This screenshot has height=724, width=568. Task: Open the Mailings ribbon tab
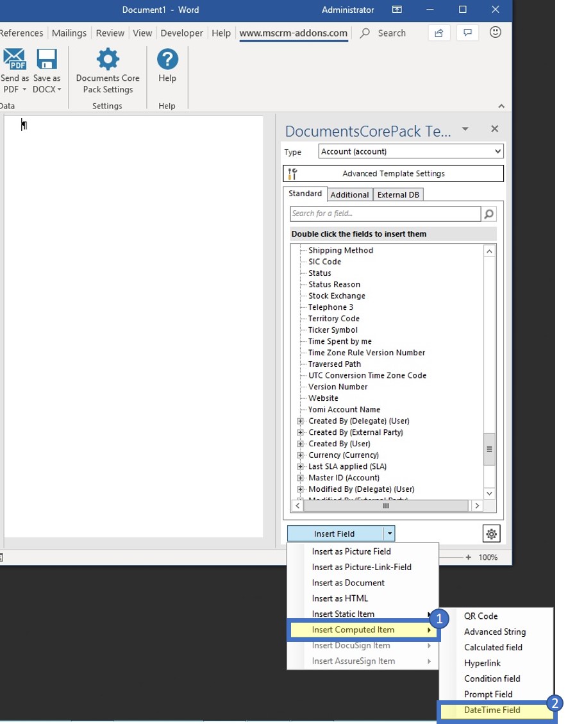pyautogui.click(x=69, y=33)
